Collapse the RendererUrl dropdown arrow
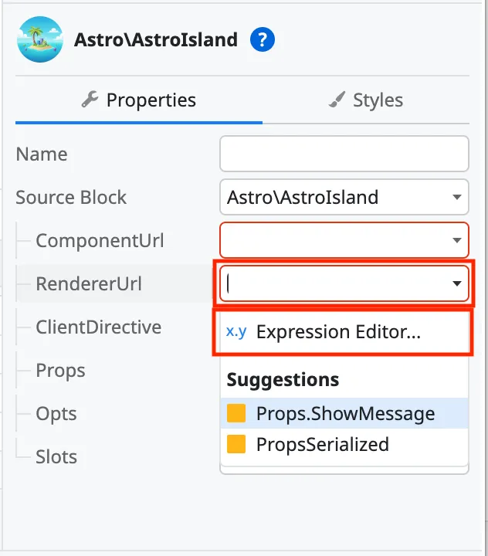 click(x=457, y=284)
